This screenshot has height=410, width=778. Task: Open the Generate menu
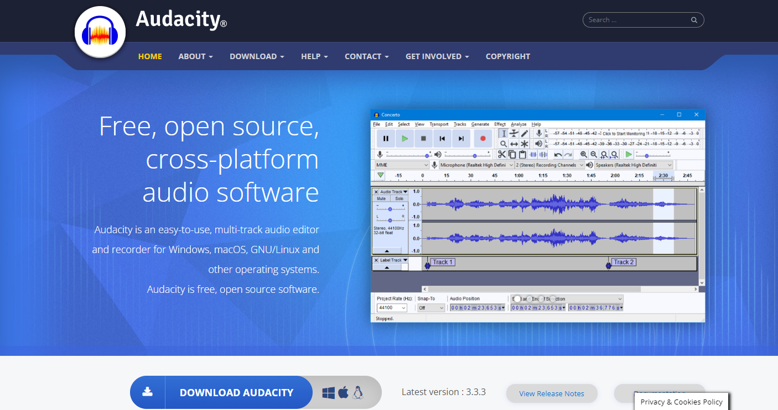click(x=480, y=124)
